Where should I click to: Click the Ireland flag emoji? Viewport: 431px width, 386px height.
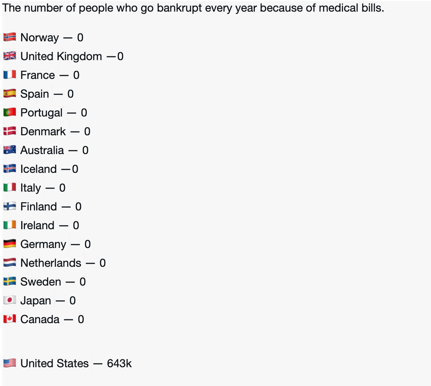coord(10,225)
